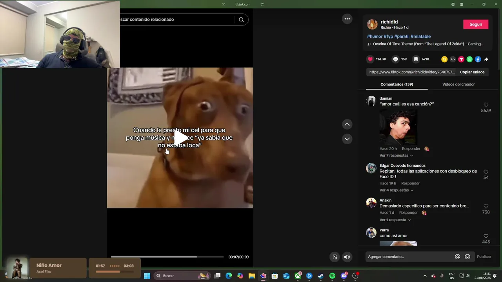Like Edgar Quevedo hernandez's comment
Viewport: 502px width, 282px height.
[486, 172]
